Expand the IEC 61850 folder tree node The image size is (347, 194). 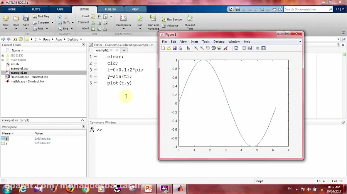[3, 56]
